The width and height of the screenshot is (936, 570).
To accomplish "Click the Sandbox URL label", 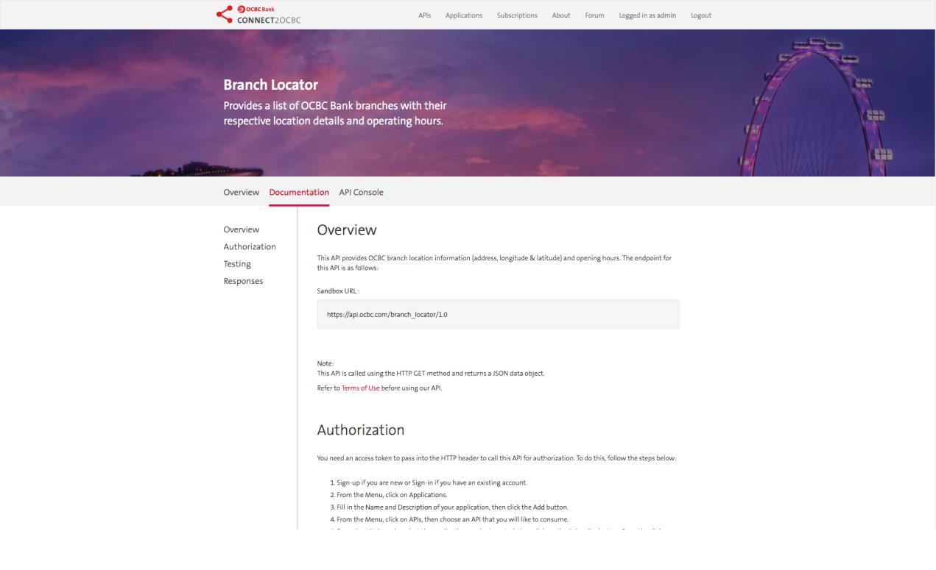I will click(338, 291).
